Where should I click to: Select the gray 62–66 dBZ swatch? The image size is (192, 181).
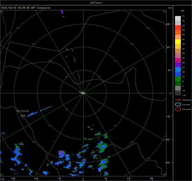tap(178, 23)
